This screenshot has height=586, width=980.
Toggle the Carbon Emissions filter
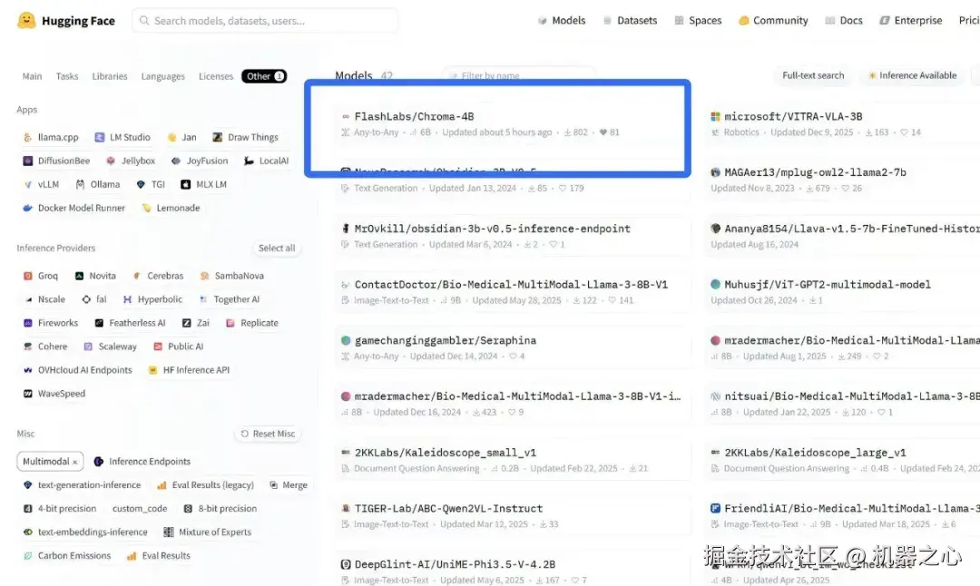(67, 555)
